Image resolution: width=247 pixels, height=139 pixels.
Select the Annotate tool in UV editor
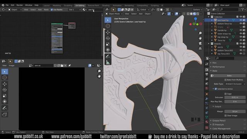click(x=5, y=108)
